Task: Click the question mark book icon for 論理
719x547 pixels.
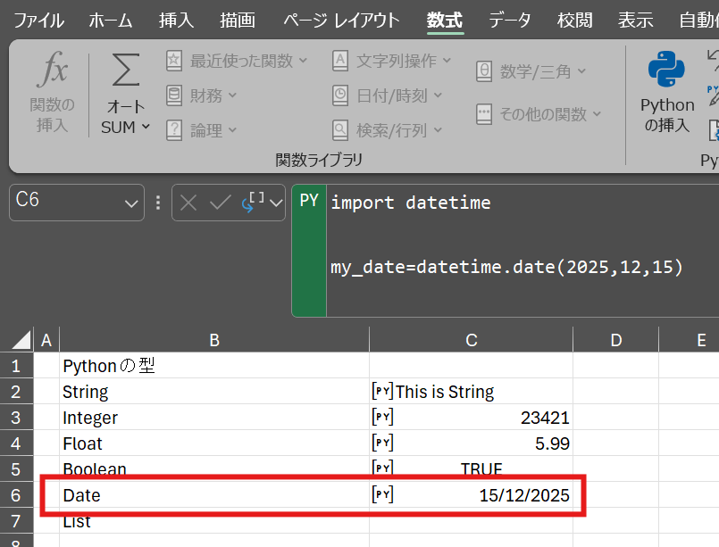Action: coord(174,130)
